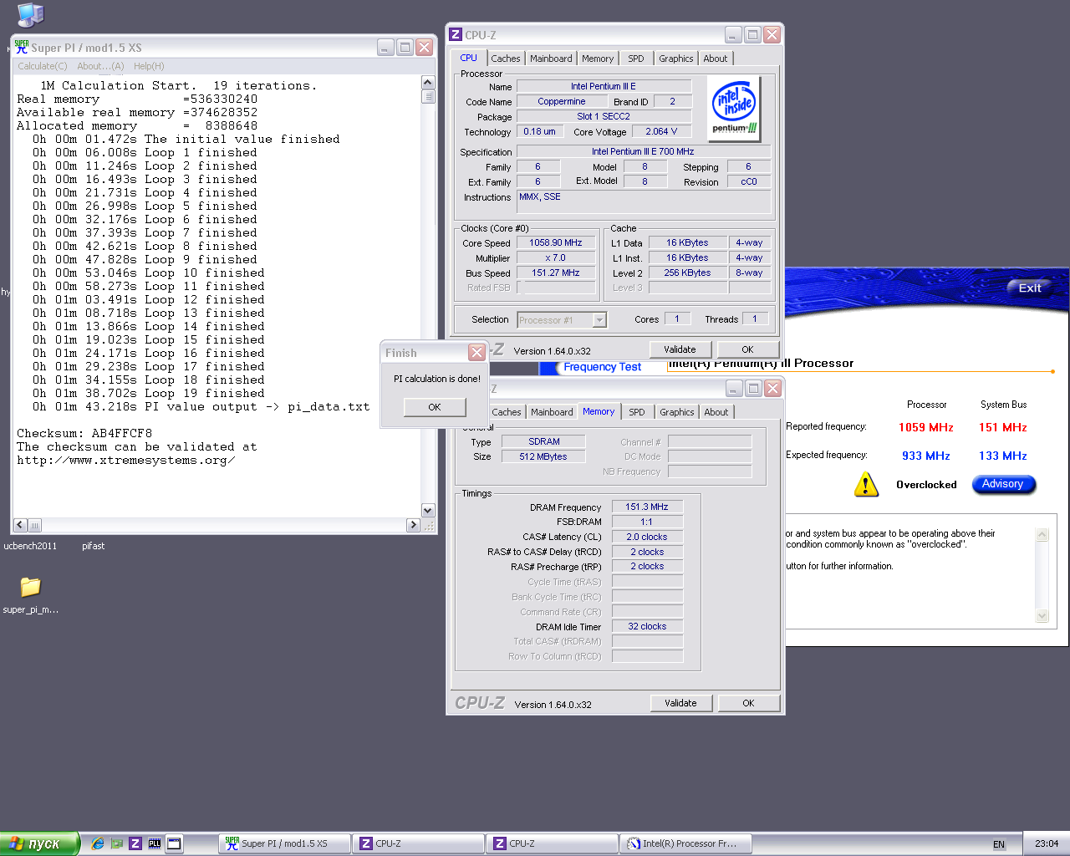Screen dimensions: 1070x856
Task: Open the My Computer desktop icon
Action: tap(30, 14)
